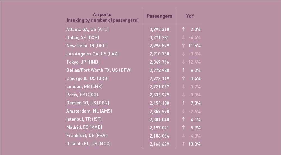
Task: Click the Passengers column header
Action: point(159,16)
